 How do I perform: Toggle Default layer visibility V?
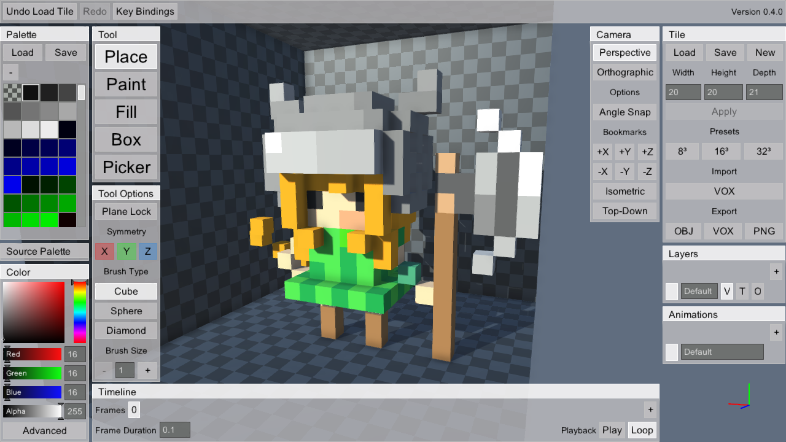[727, 291]
